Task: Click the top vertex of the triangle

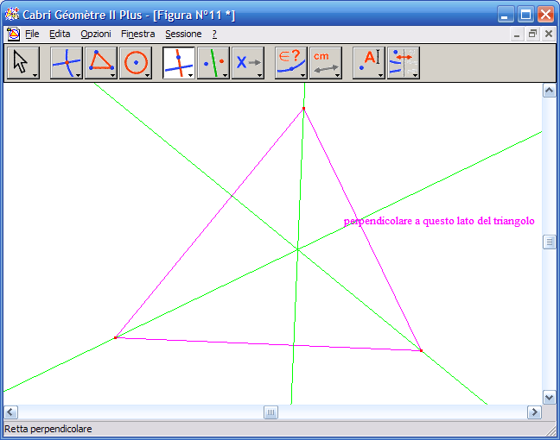Action: pos(303,109)
